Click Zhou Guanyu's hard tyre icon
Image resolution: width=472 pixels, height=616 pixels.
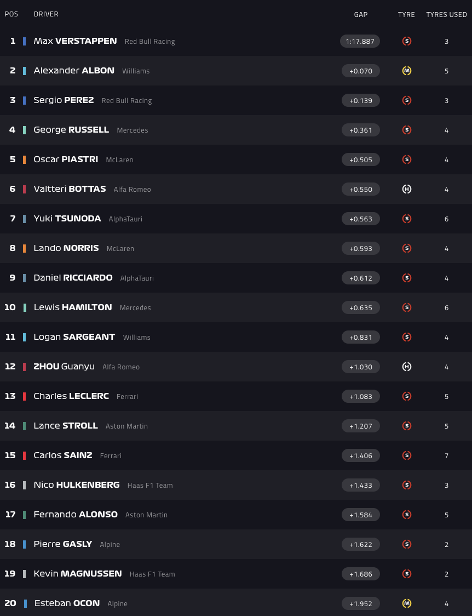[x=406, y=367]
